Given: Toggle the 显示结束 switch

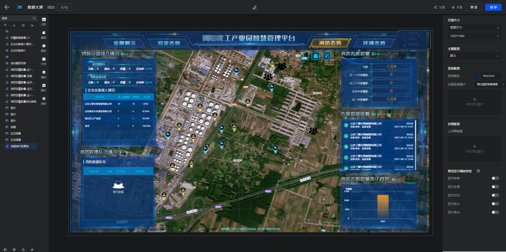Looking at the screenshot, I should point(495,178).
